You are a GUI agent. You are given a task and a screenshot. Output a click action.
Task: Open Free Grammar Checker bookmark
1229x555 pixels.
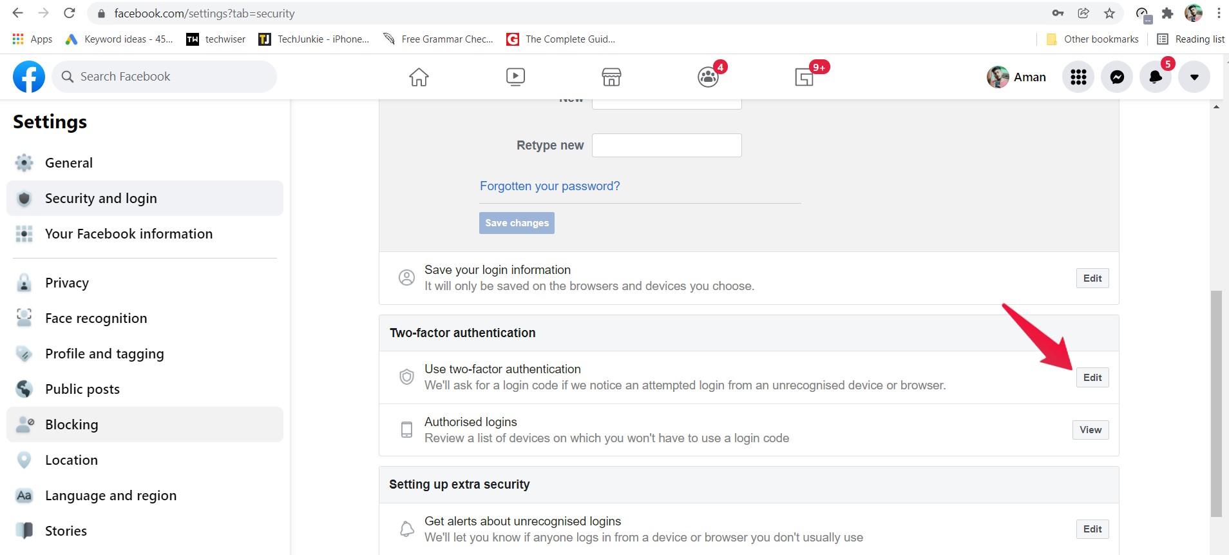(x=438, y=39)
